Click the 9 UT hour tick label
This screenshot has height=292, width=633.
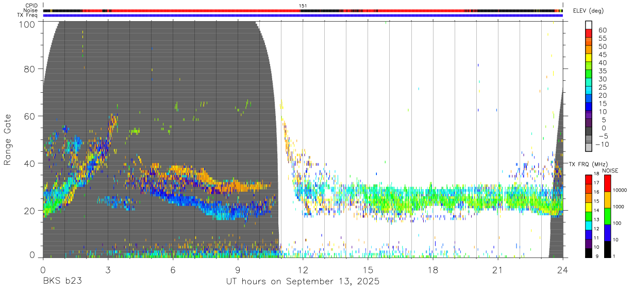pos(238,269)
